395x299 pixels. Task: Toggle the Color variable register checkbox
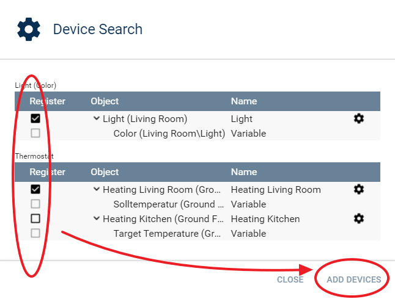tap(35, 133)
